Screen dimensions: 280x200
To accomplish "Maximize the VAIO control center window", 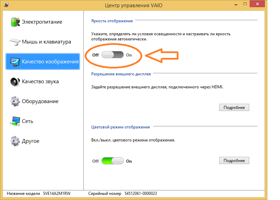I will (245, 4).
